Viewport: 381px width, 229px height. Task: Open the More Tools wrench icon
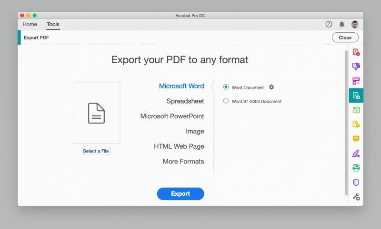[x=356, y=197]
